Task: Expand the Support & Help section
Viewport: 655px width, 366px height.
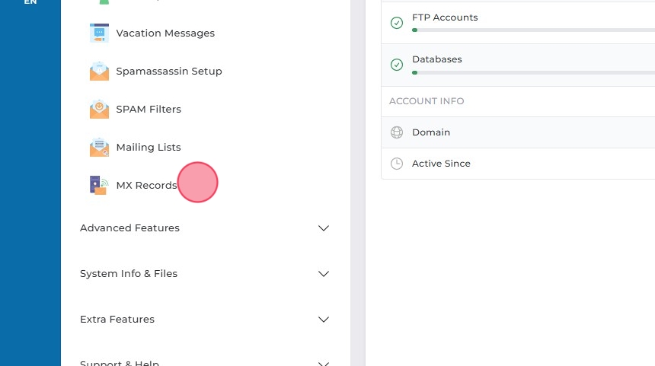Action: (324, 364)
